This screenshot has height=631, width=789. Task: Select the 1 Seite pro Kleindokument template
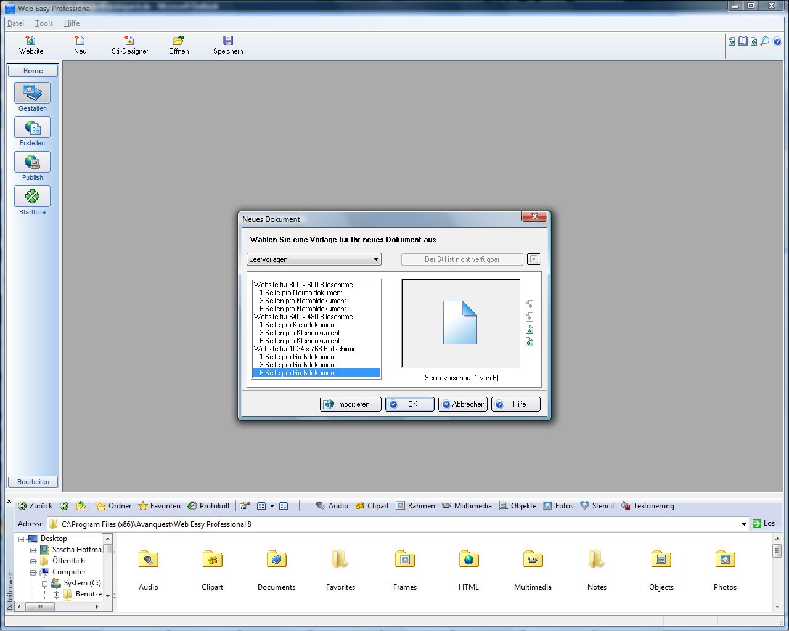point(298,325)
